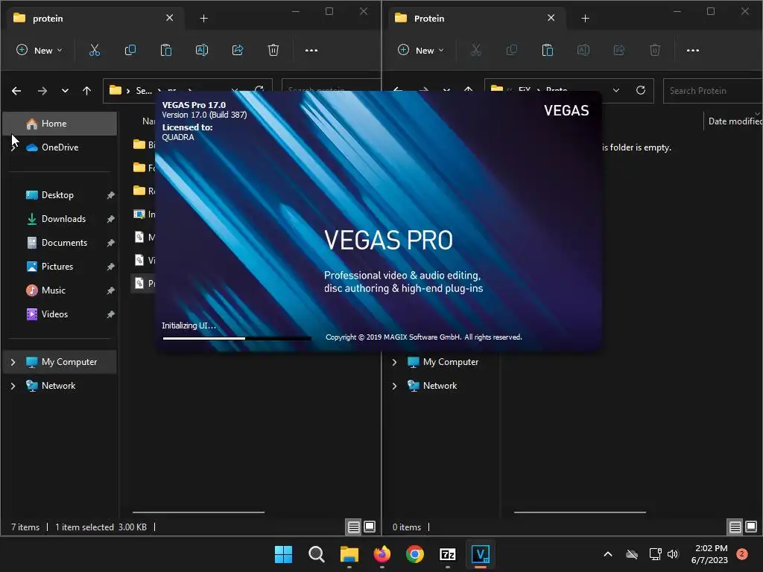The height and width of the screenshot is (572, 763).
Task: Open Documents in left window sidebar
Action: (x=60, y=243)
